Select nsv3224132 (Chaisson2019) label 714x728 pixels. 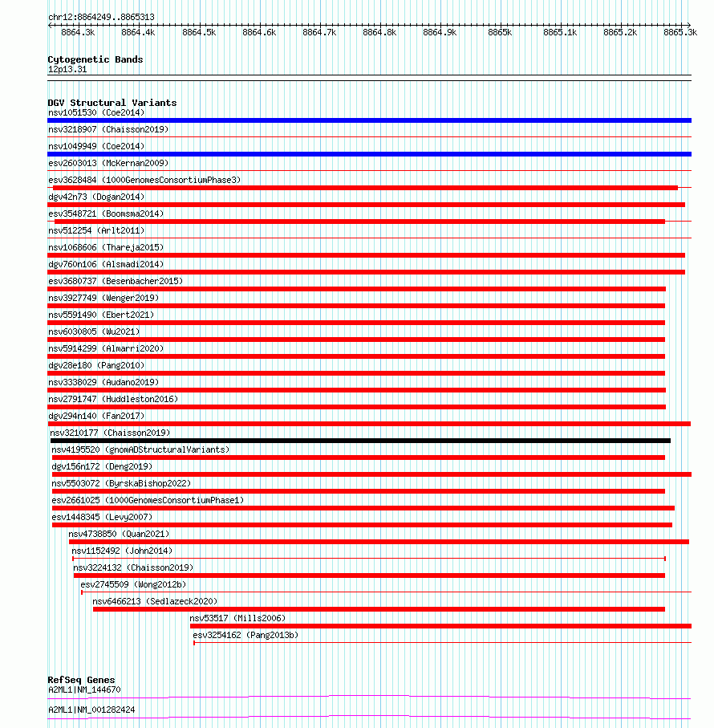[134, 567]
